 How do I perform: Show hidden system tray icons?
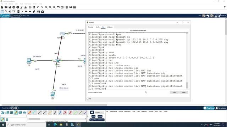202,125
